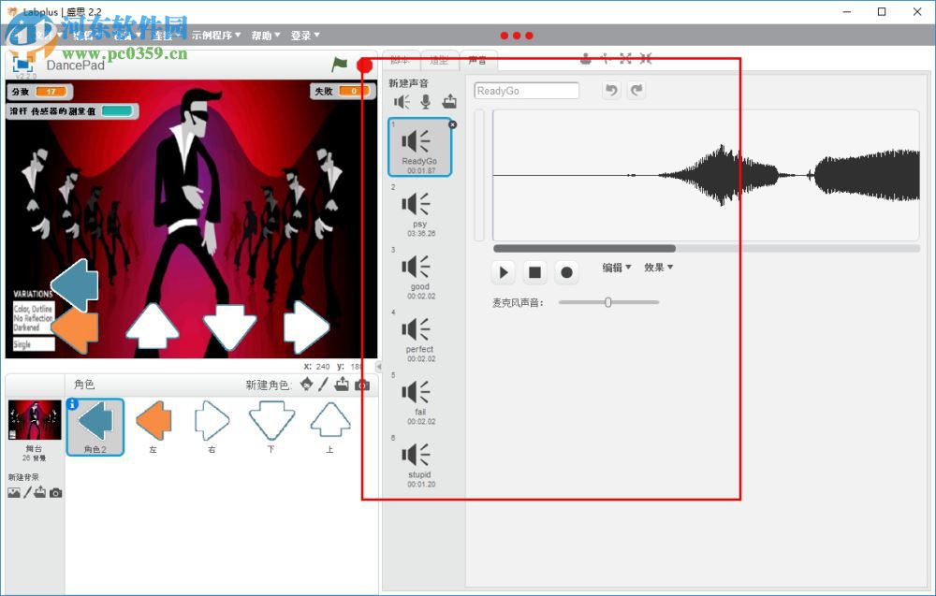936x596 pixels.
Task: Select the Duplicate stamp tool in toolbar
Action: (586, 58)
